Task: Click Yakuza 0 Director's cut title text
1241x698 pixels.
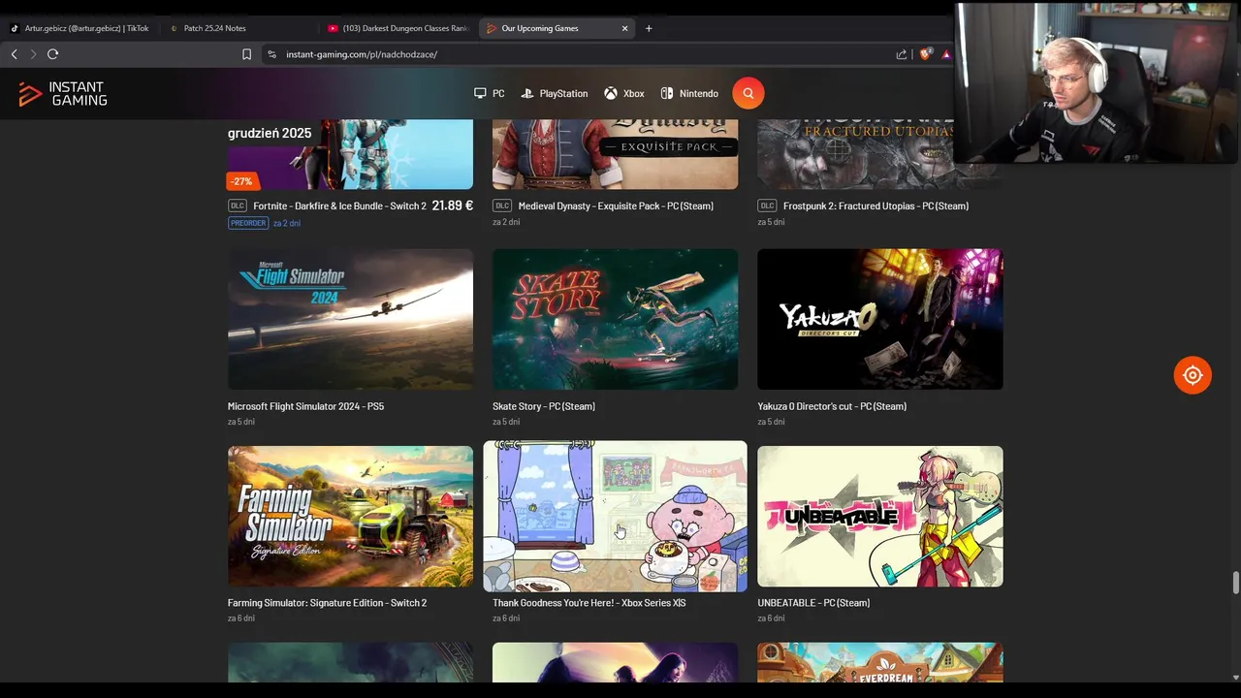Action: pos(832,406)
